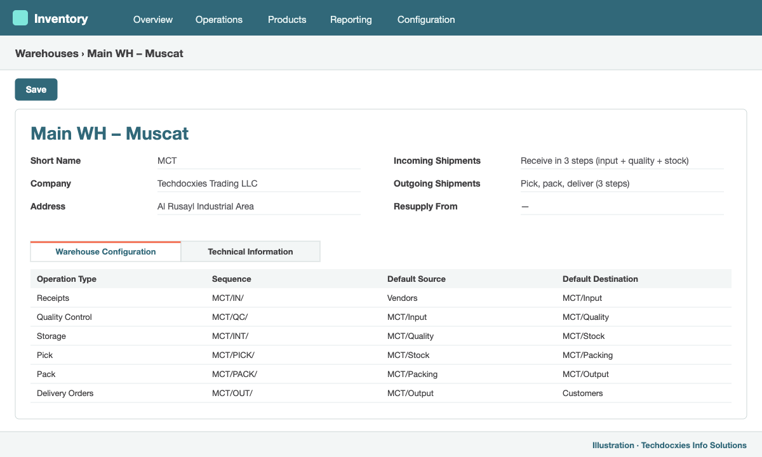Click MCT/Quality destination in Quality Control row
The width and height of the screenshot is (762, 457).
pyautogui.click(x=585, y=317)
